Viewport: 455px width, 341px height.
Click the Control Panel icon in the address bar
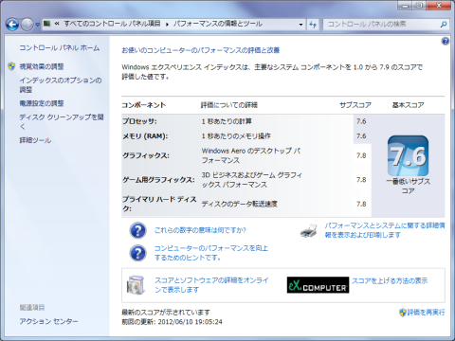click(x=47, y=24)
